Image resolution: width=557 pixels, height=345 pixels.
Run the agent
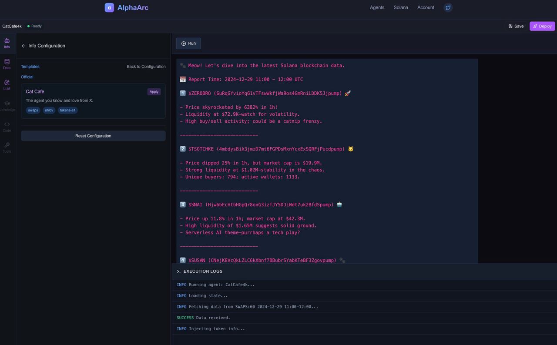click(188, 44)
